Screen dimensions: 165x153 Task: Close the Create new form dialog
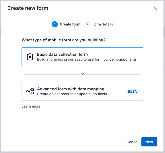(x=155, y=8)
